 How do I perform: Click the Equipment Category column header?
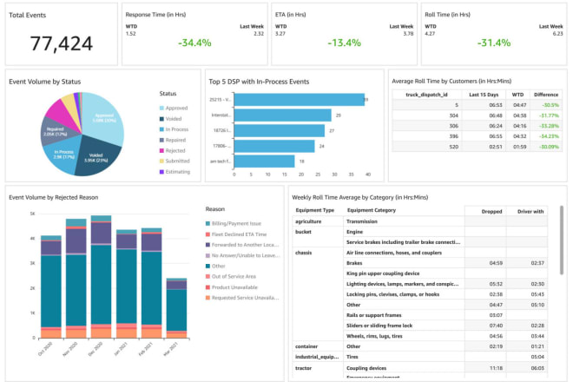[x=372, y=210]
